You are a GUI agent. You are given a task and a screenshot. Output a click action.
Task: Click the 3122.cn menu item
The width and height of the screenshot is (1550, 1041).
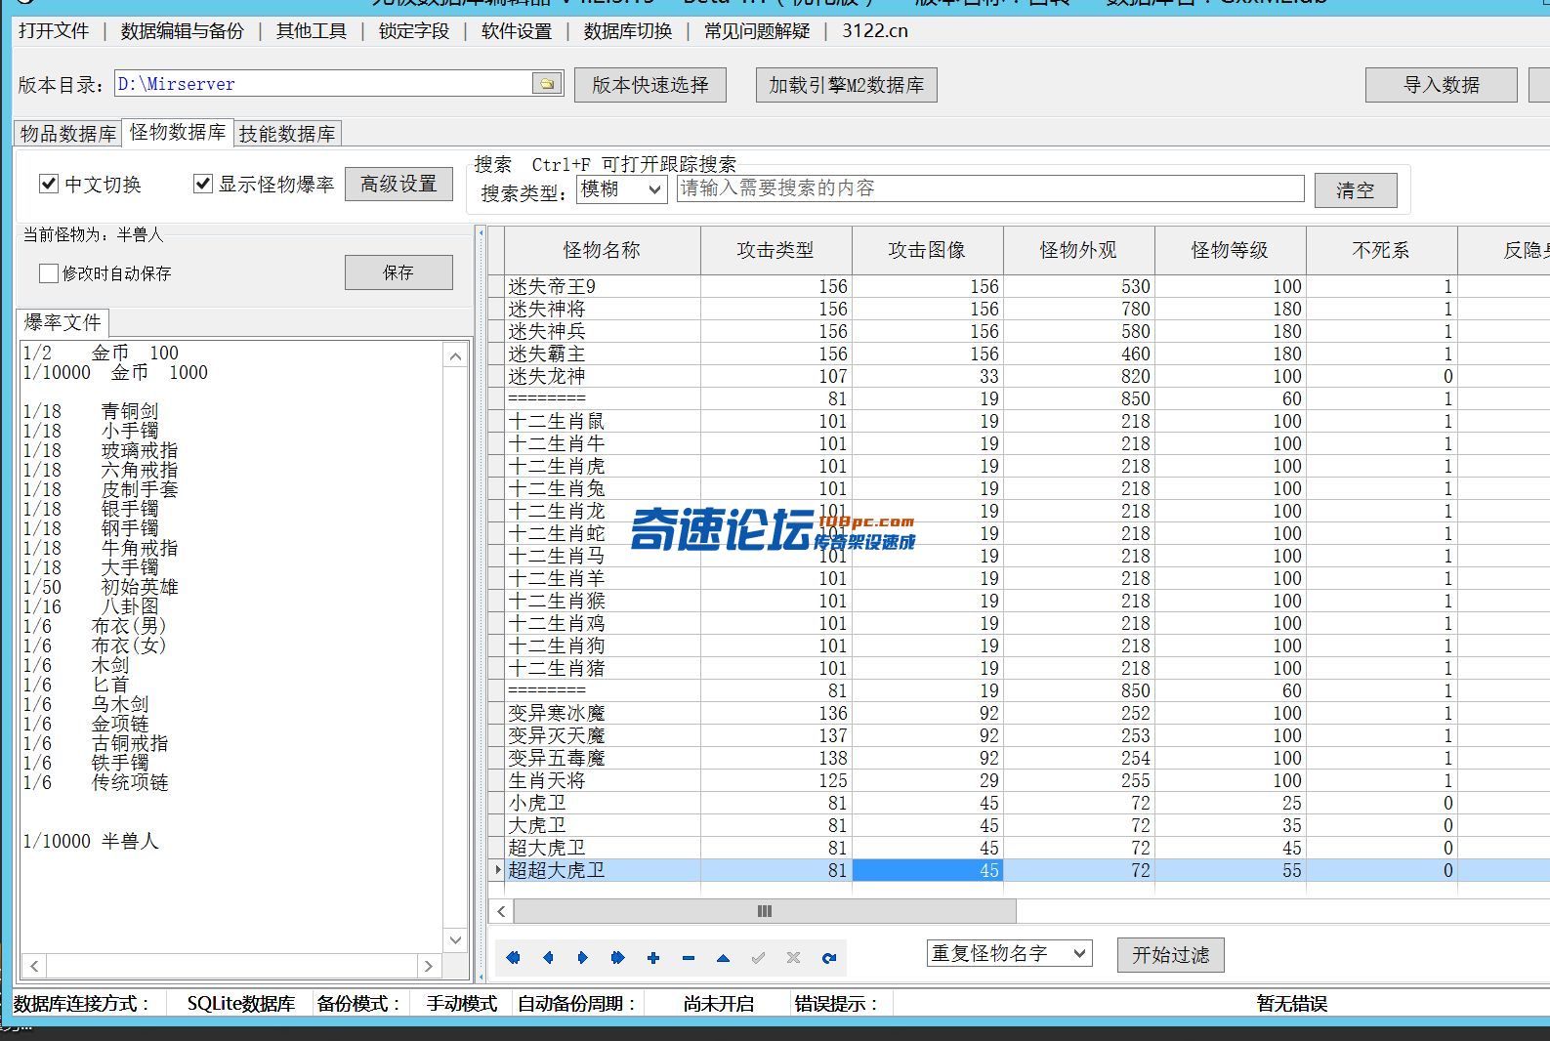[x=875, y=31]
